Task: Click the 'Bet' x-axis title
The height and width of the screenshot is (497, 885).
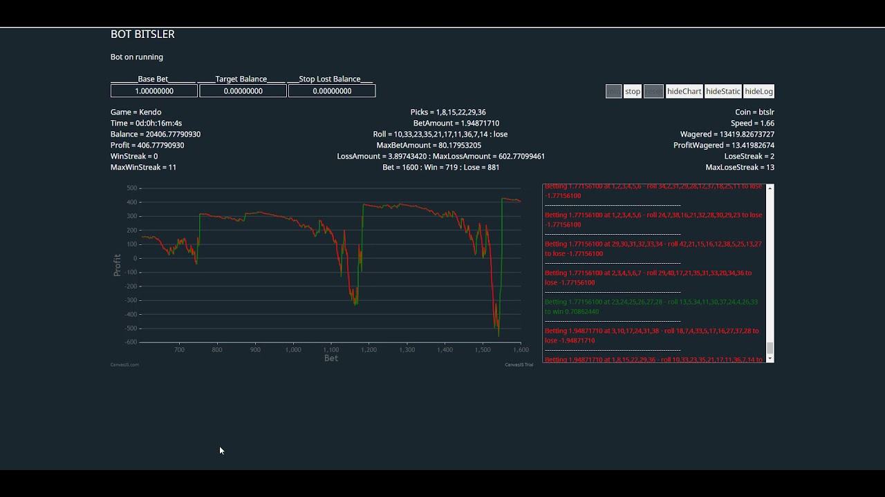Action: (331, 358)
